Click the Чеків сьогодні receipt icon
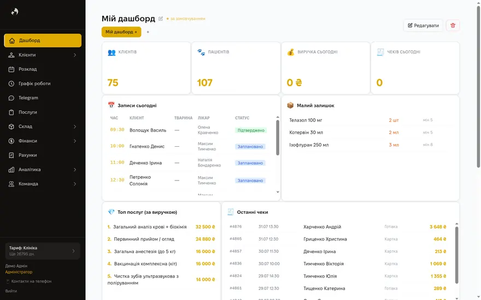The width and height of the screenshot is (481, 300). (x=380, y=52)
